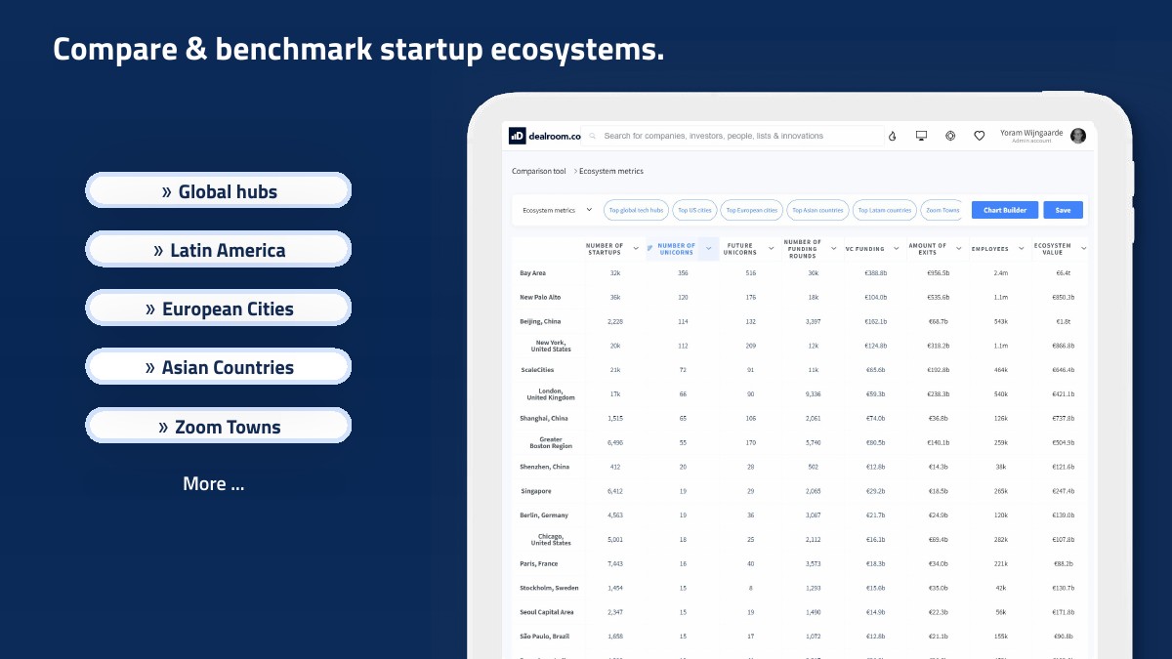The image size is (1172, 659).
Task: Open favorites via the heart icon
Action: pos(979,136)
